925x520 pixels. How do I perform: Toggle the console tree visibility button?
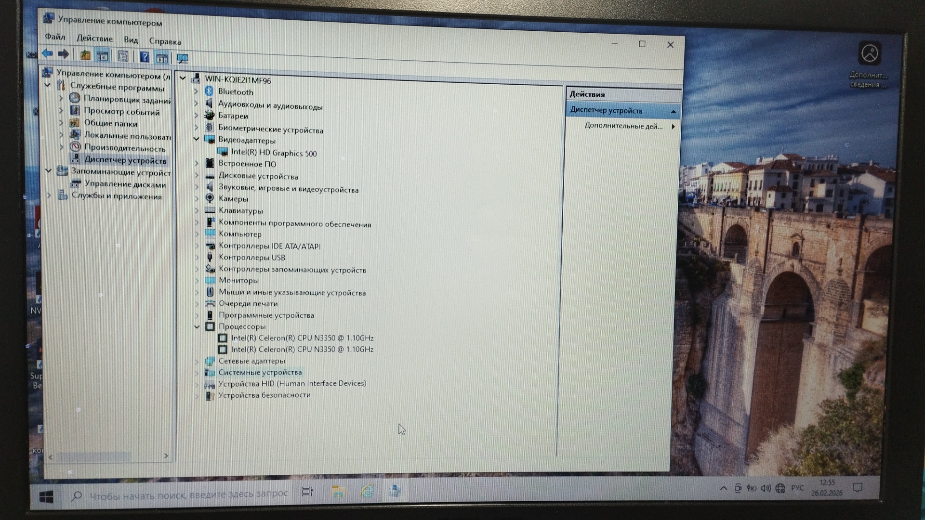(102, 56)
